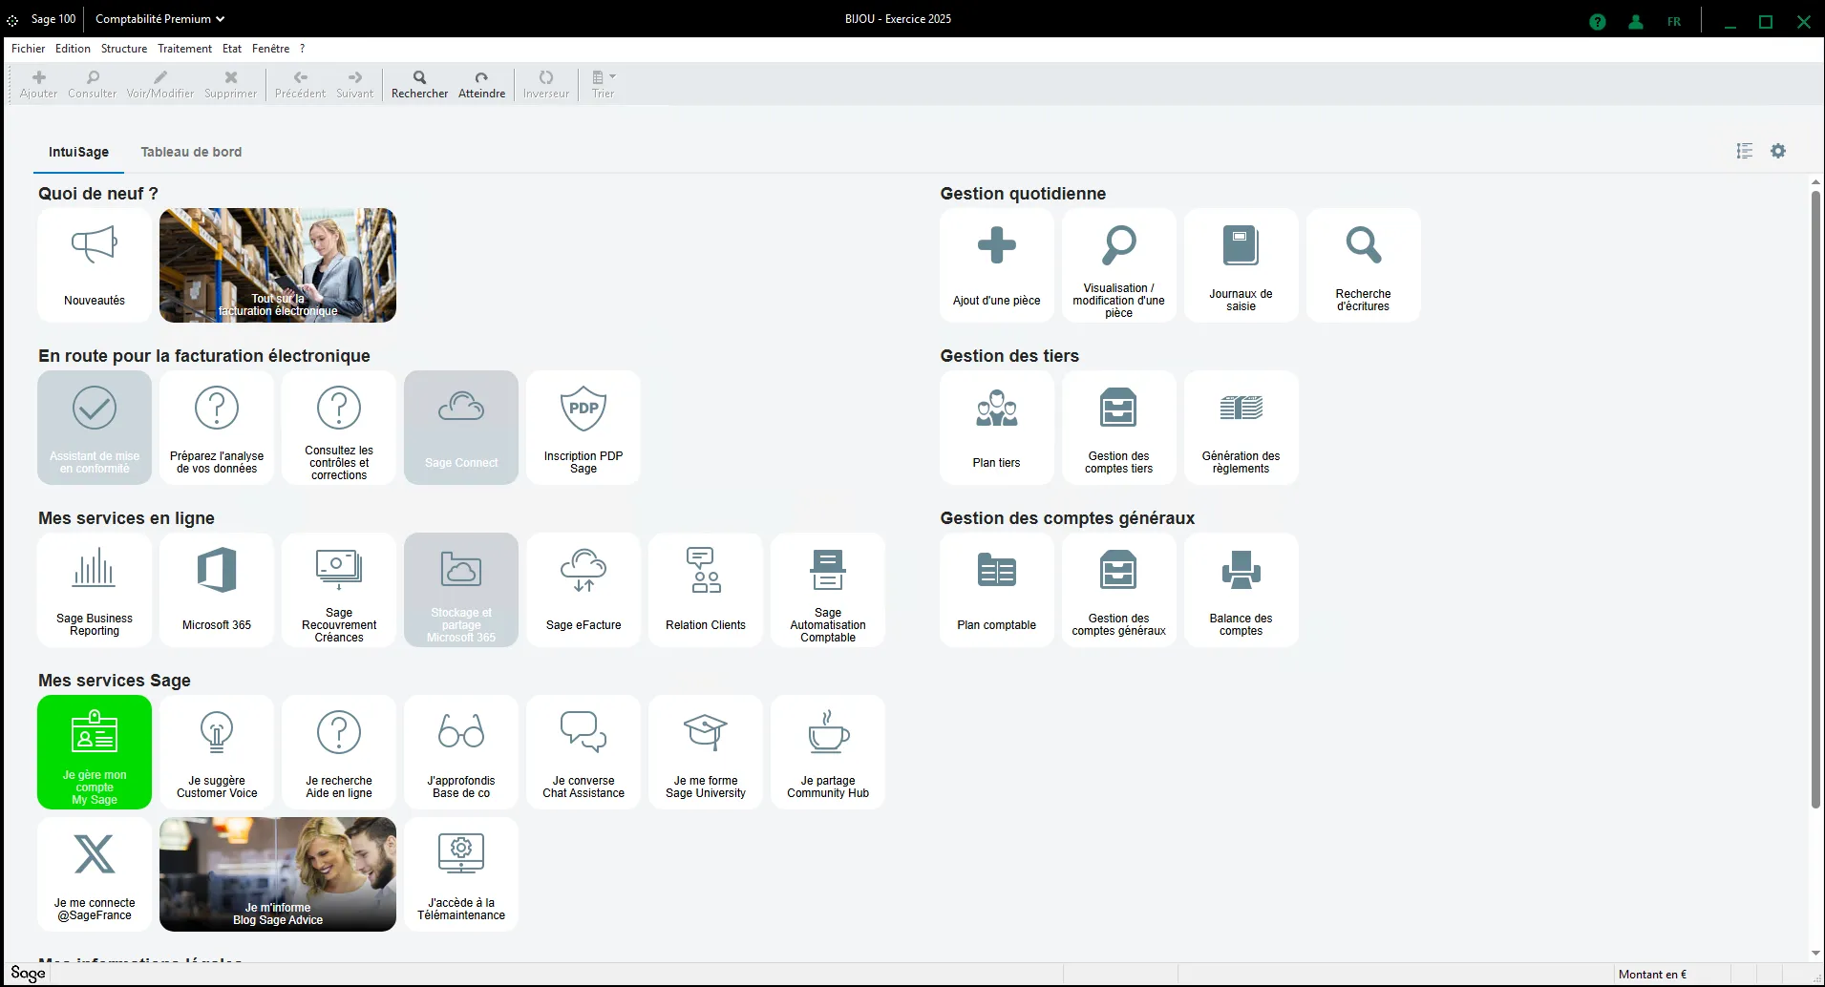Open Consultez les contrôles et corrections tile
Screen dimensions: 1825x987
339,428
